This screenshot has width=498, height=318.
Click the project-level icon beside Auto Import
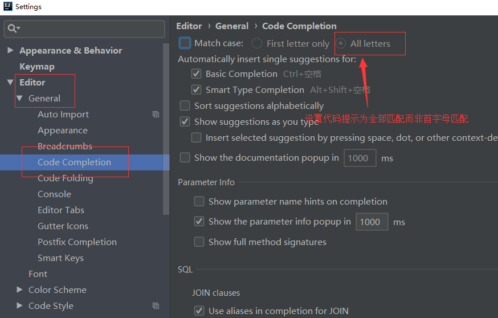click(x=156, y=114)
